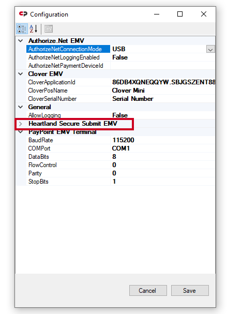
Task: Collapse the General category
Action: click(x=20, y=107)
